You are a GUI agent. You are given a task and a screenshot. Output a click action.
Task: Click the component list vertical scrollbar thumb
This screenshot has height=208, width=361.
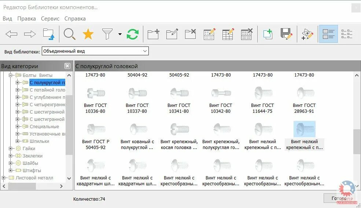coord(357,142)
